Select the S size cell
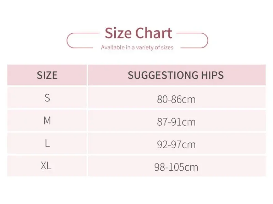 coord(47,98)
